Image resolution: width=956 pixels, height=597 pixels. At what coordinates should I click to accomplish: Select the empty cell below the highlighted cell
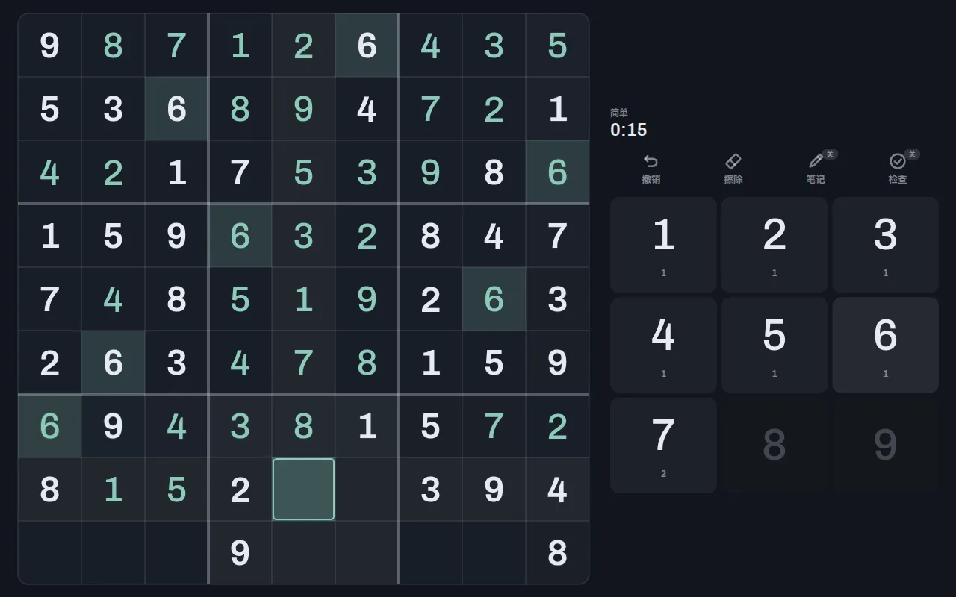(303, 553)
